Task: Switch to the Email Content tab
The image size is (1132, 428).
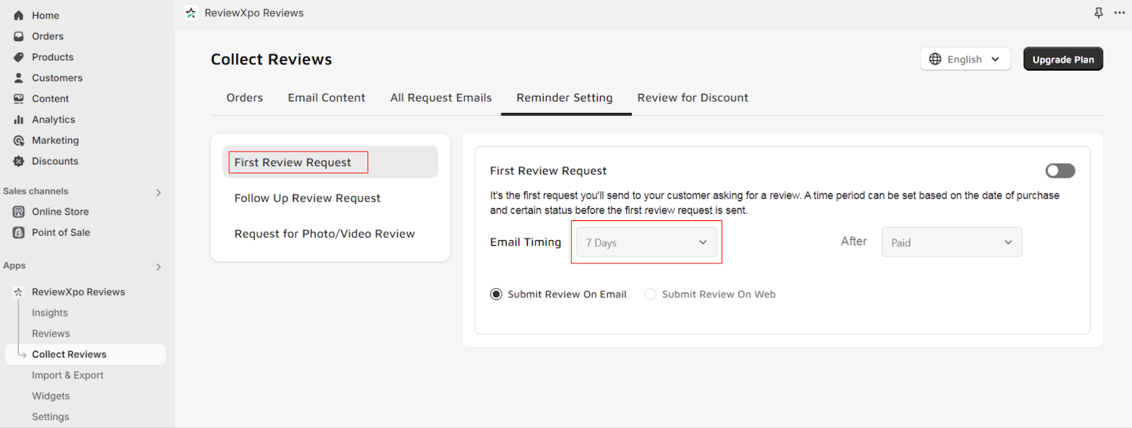Action: click(x=327, y=98)
